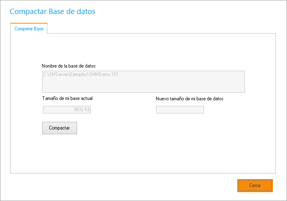The width and height of the screenshot is (287, 201).
Task: Click the SMMDatos.101 file path text
Action: 80,74
